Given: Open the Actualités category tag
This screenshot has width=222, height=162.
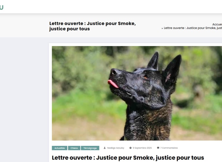Looking at the screenshot, I should pos(60,148).
